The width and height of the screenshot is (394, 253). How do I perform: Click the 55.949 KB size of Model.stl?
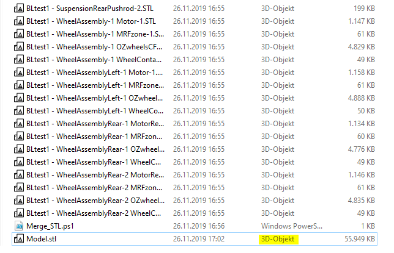click(x=360, y=239)
